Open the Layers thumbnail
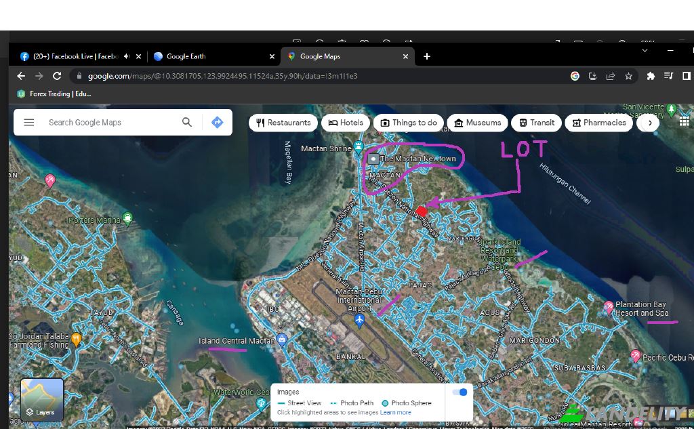 coord(42,400)
